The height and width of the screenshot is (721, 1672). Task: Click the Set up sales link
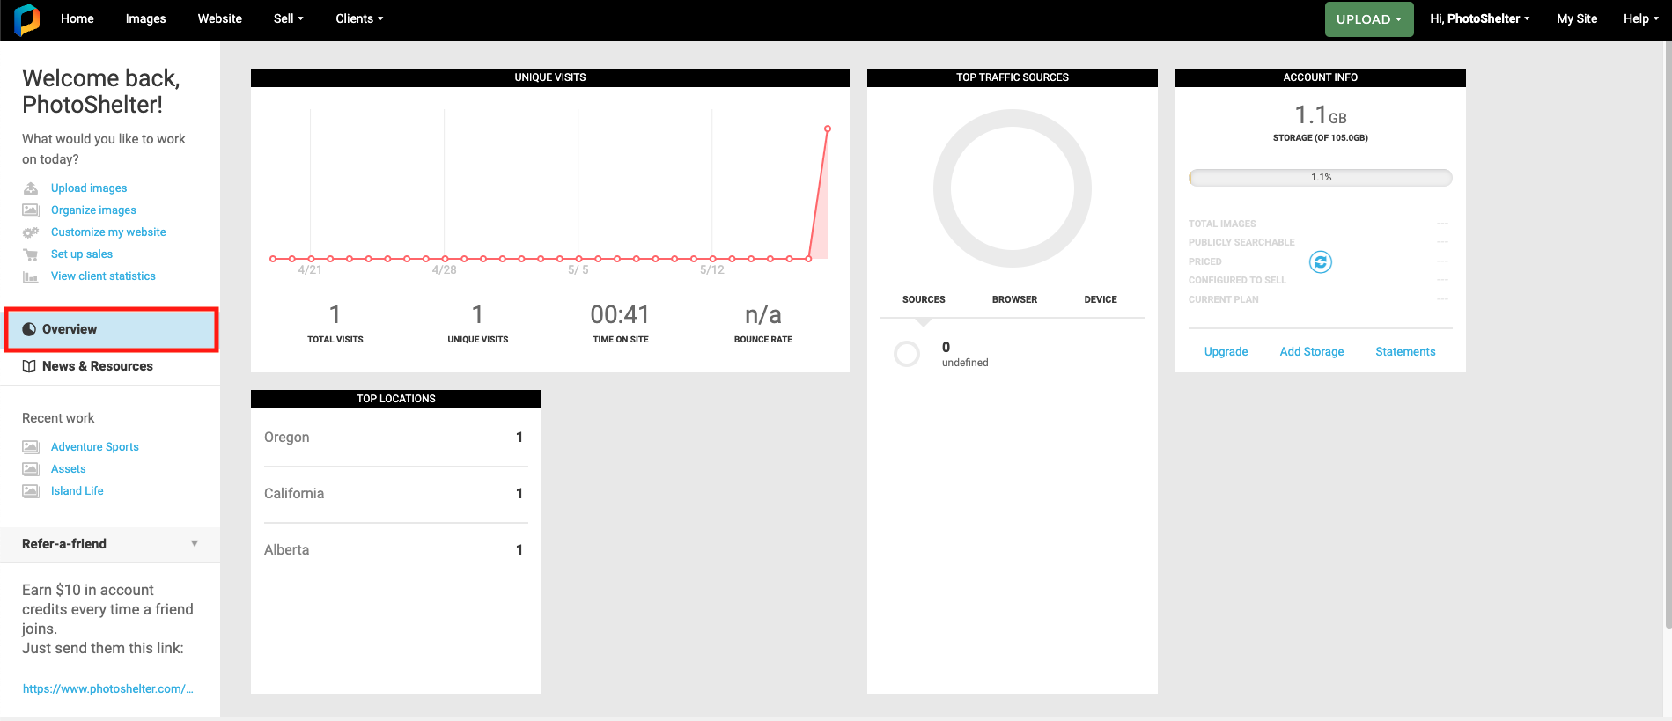pyautogui.click(x=82, y=254)
